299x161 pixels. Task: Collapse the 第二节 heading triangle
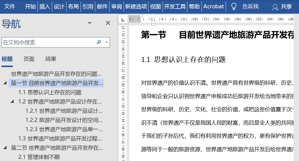5,148
